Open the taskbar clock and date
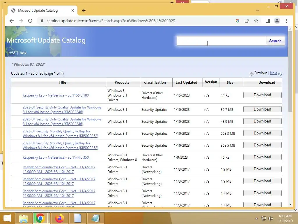Viewport: 298px width, 224px height. coord(285,218)
